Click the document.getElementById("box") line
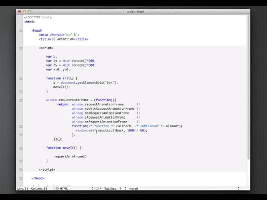This screenshot has width=267, height=200. (x=86, y=82)
